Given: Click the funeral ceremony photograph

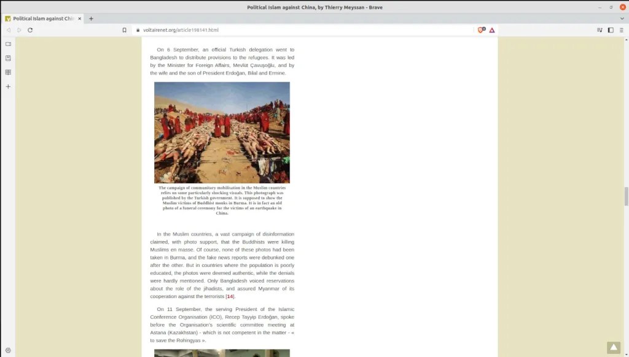Looking at the screenshot, I should (222, 132).
